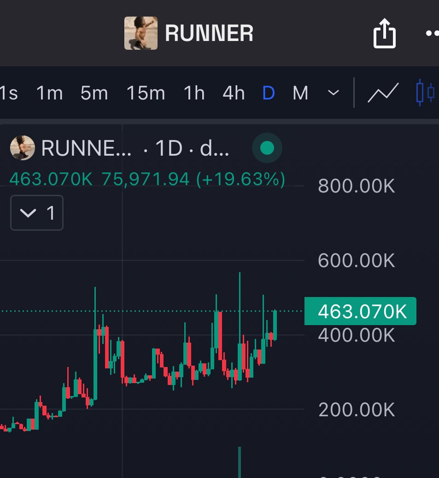Select the candlestick chart style icon

pyautogui.click(x=425, y=93)
